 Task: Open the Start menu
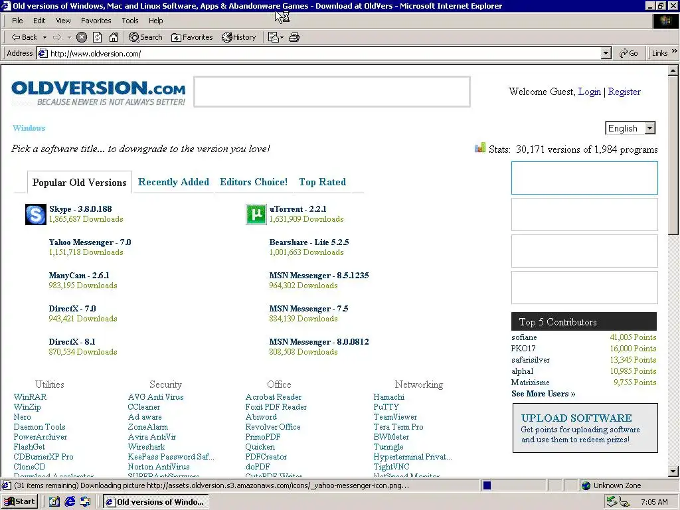pyautogui.click(x=19, y=502)
